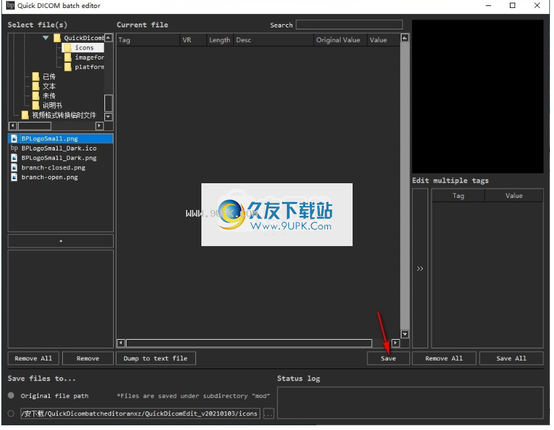Click Tag header in Edit multiple tags
Viewport: 554px width, 430px height.
[458, 196]
